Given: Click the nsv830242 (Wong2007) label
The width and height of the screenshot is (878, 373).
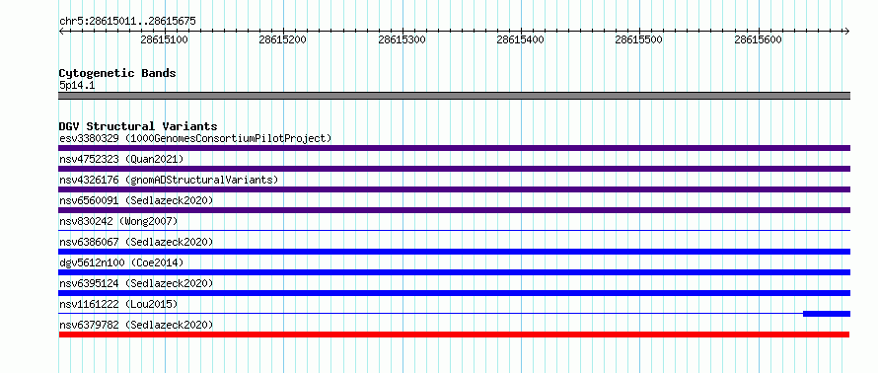Looking at the screenshot, I should pos(118,221).
